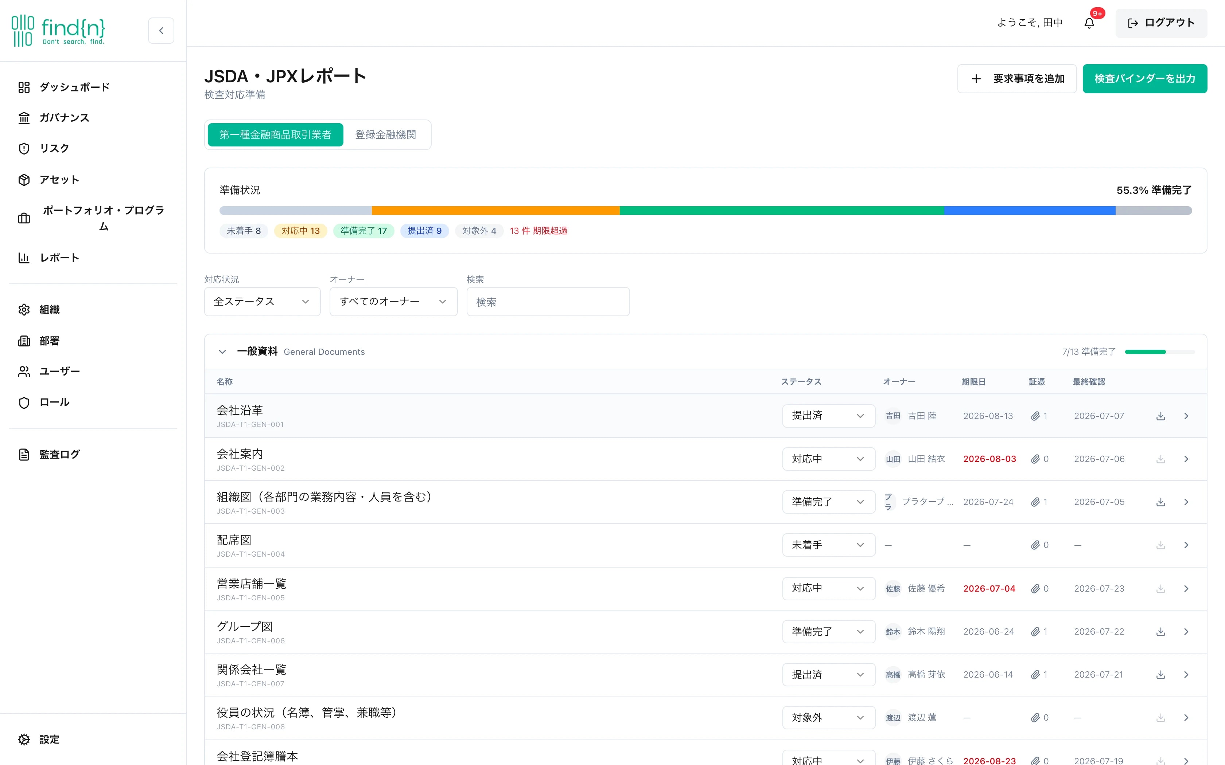This screenshot has width=1225, height=765.
Task: Open the notifications bell
Action: click(x=1089, y=23)
